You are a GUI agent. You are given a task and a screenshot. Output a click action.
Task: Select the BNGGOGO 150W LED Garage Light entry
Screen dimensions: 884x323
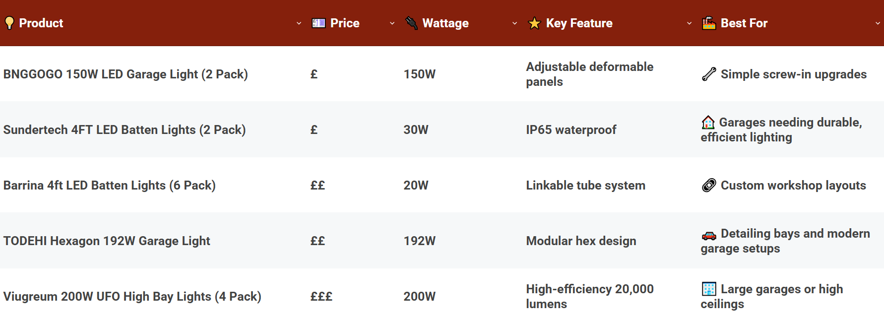point(125,74)
